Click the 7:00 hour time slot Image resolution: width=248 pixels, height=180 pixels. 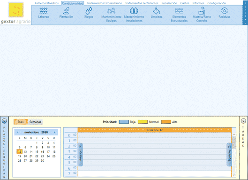point(155,173)
